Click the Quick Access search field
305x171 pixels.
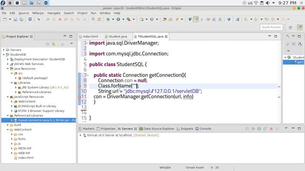tap(271, 27)
